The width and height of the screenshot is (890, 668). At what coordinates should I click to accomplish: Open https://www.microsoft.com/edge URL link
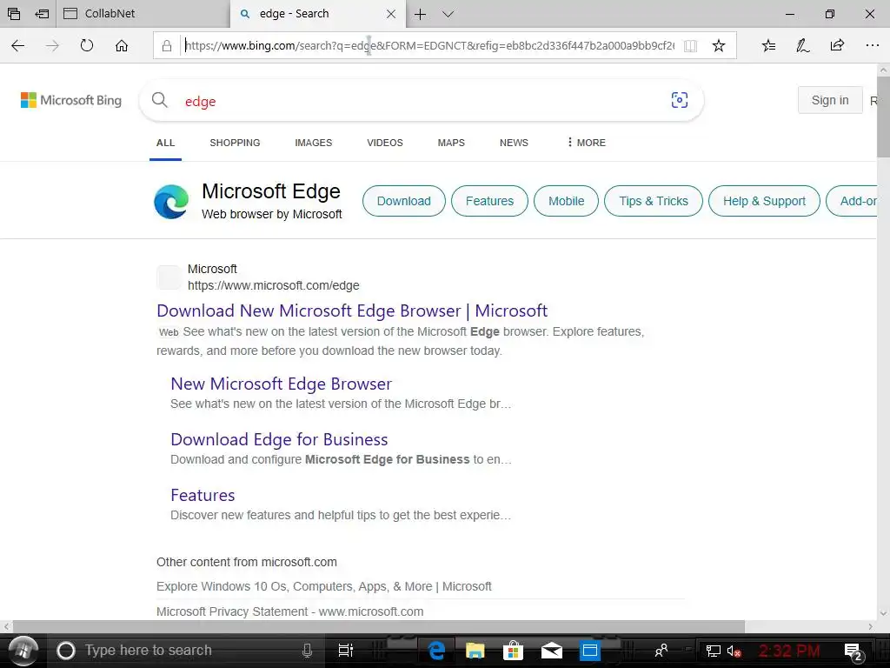point(274,285)
